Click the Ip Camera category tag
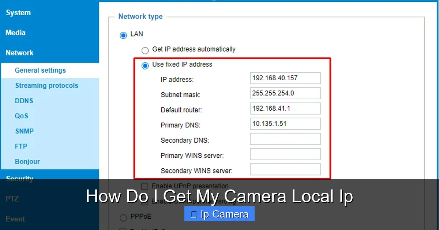The width and height of the screenshot is (439, 230). [x=219, y=214]
